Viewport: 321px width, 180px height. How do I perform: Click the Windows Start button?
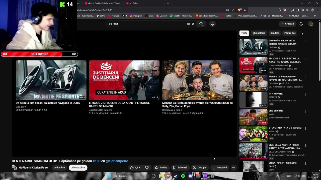pyautogui.click(x=109, y=176)
